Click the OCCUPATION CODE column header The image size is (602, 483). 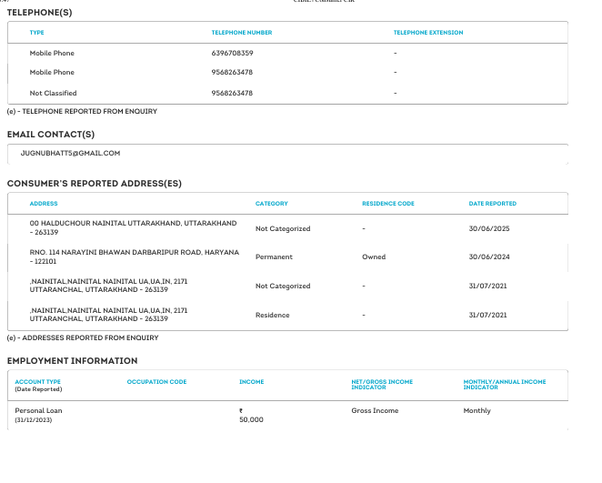pyautogui.click(x=156, y=382)
